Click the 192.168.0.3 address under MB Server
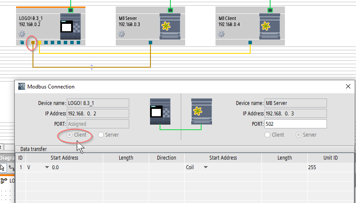The image size is (356, 203). tap(129, 24)
